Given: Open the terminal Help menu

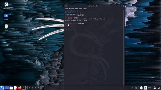Looking at the screenshot, I should click(x=85, y=9).
